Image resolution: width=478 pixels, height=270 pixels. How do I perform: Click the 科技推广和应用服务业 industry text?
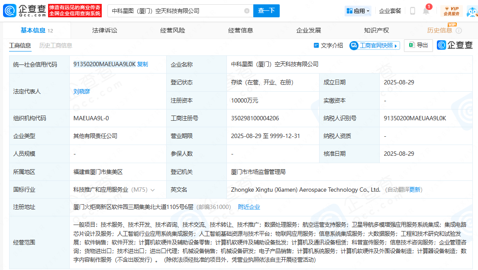click(x=100, y=190)
